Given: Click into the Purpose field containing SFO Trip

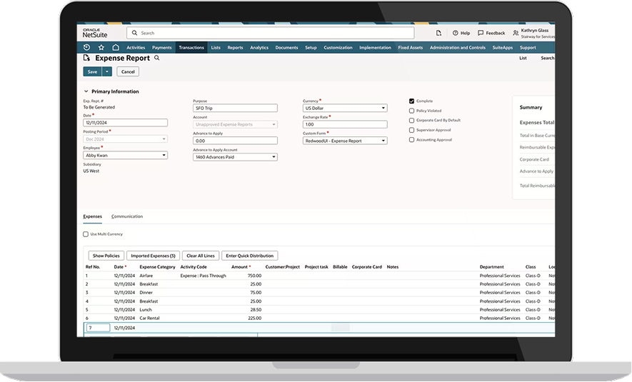Looking at the screenshot, I should [235, 109].
